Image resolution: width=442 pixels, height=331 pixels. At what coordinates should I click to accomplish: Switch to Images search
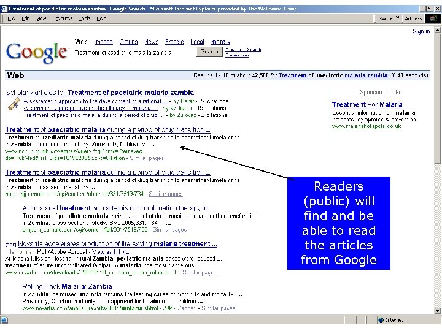point(104,42)
